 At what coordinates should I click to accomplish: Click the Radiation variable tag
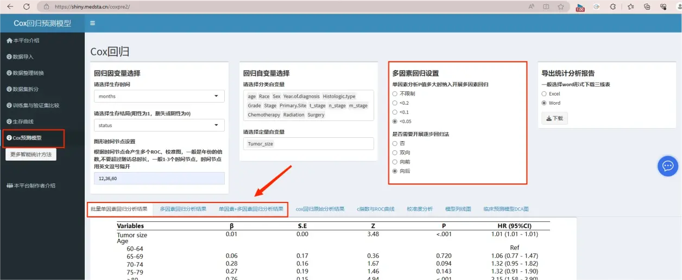click(x=294, y=114)
